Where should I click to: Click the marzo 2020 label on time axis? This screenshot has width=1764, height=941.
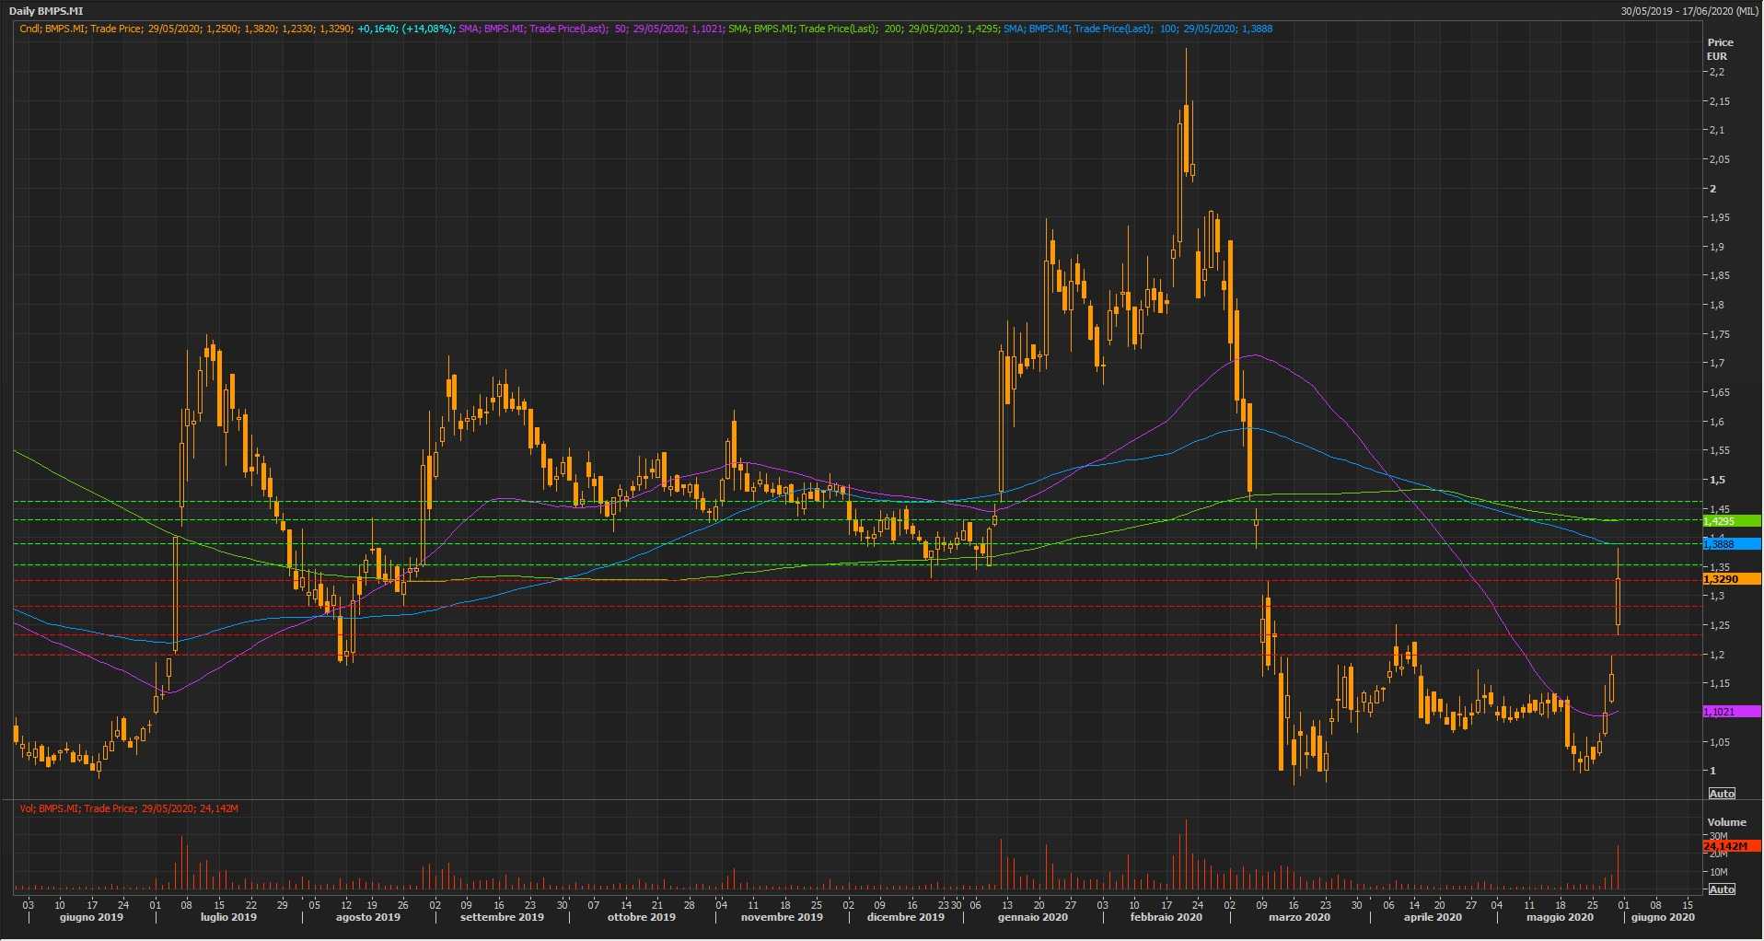[x=1298, y=917]
